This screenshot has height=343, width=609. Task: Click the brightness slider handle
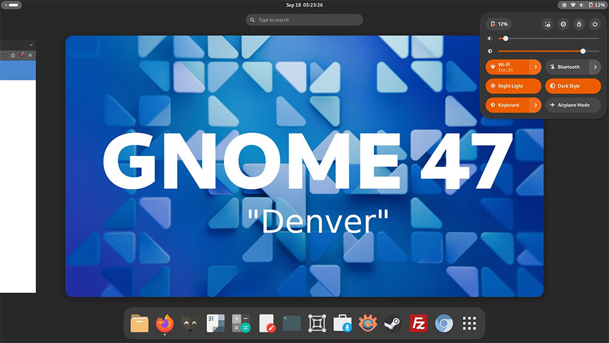(583, 51)
